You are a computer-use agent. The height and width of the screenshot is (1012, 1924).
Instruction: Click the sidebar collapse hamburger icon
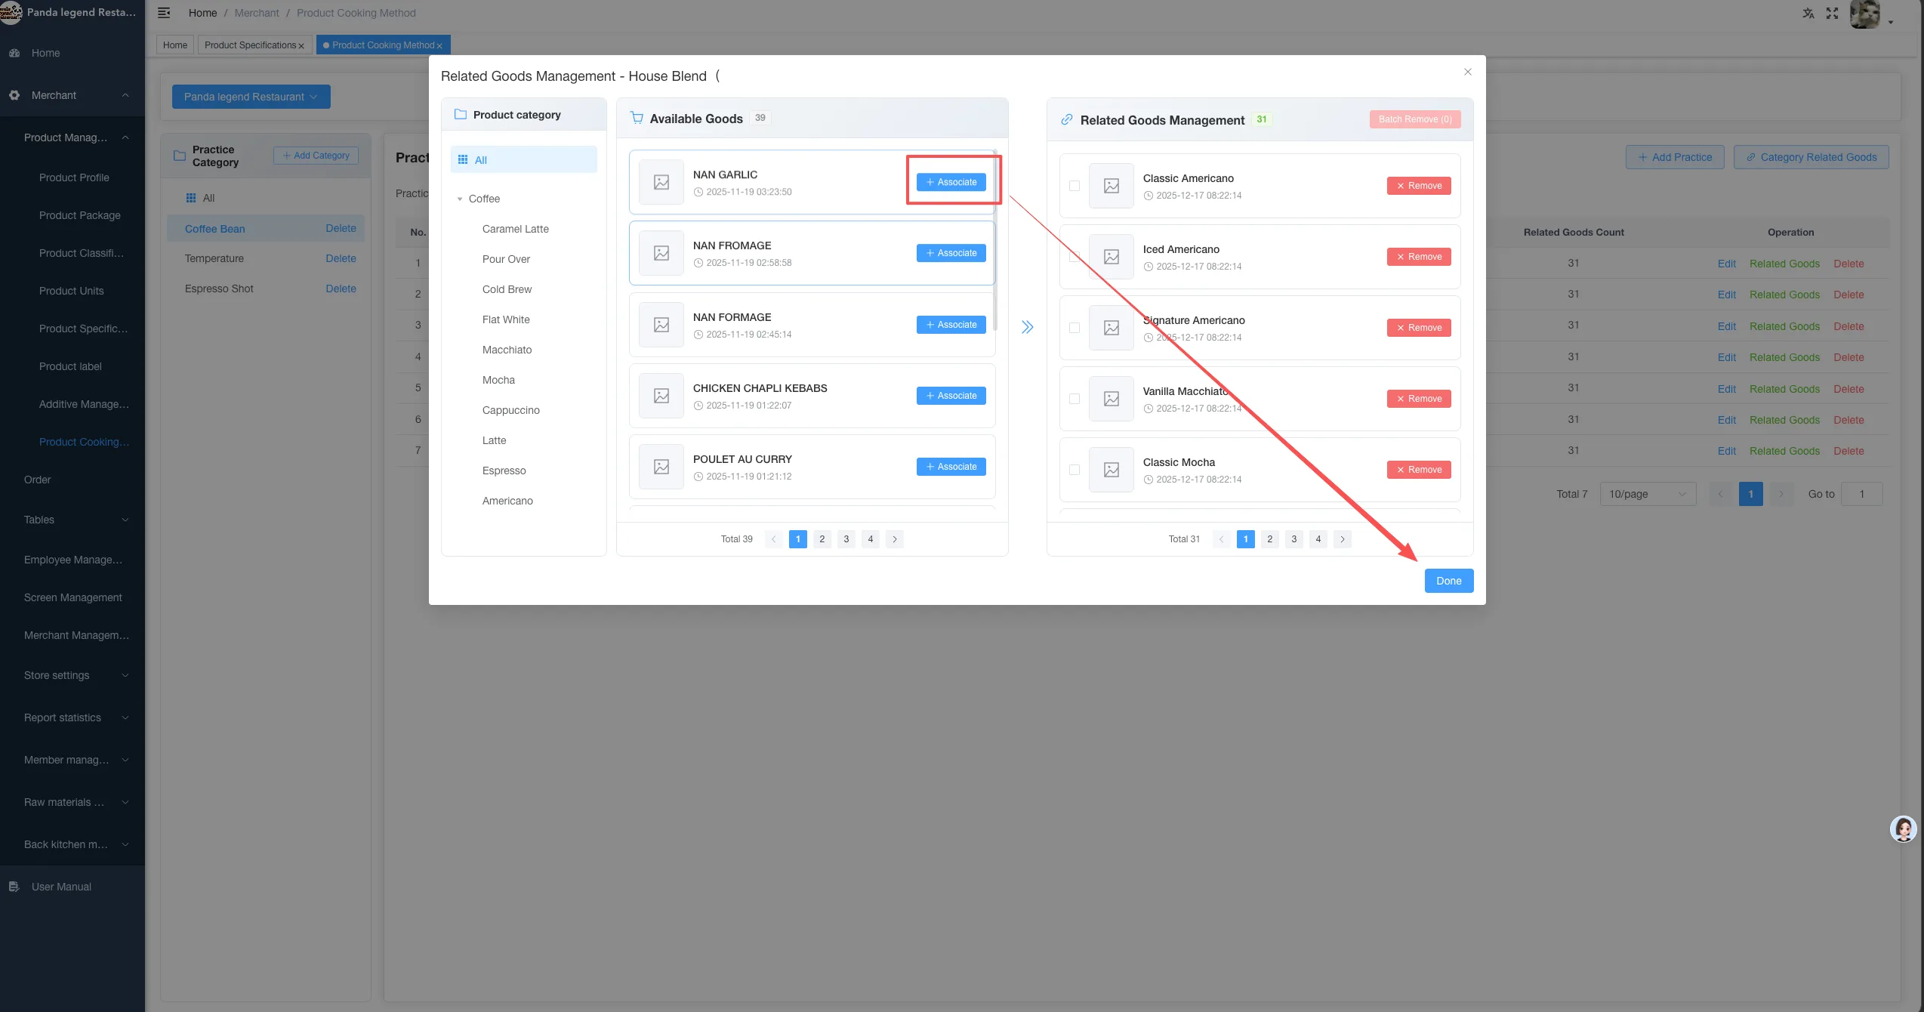click(x=164, y=13)
